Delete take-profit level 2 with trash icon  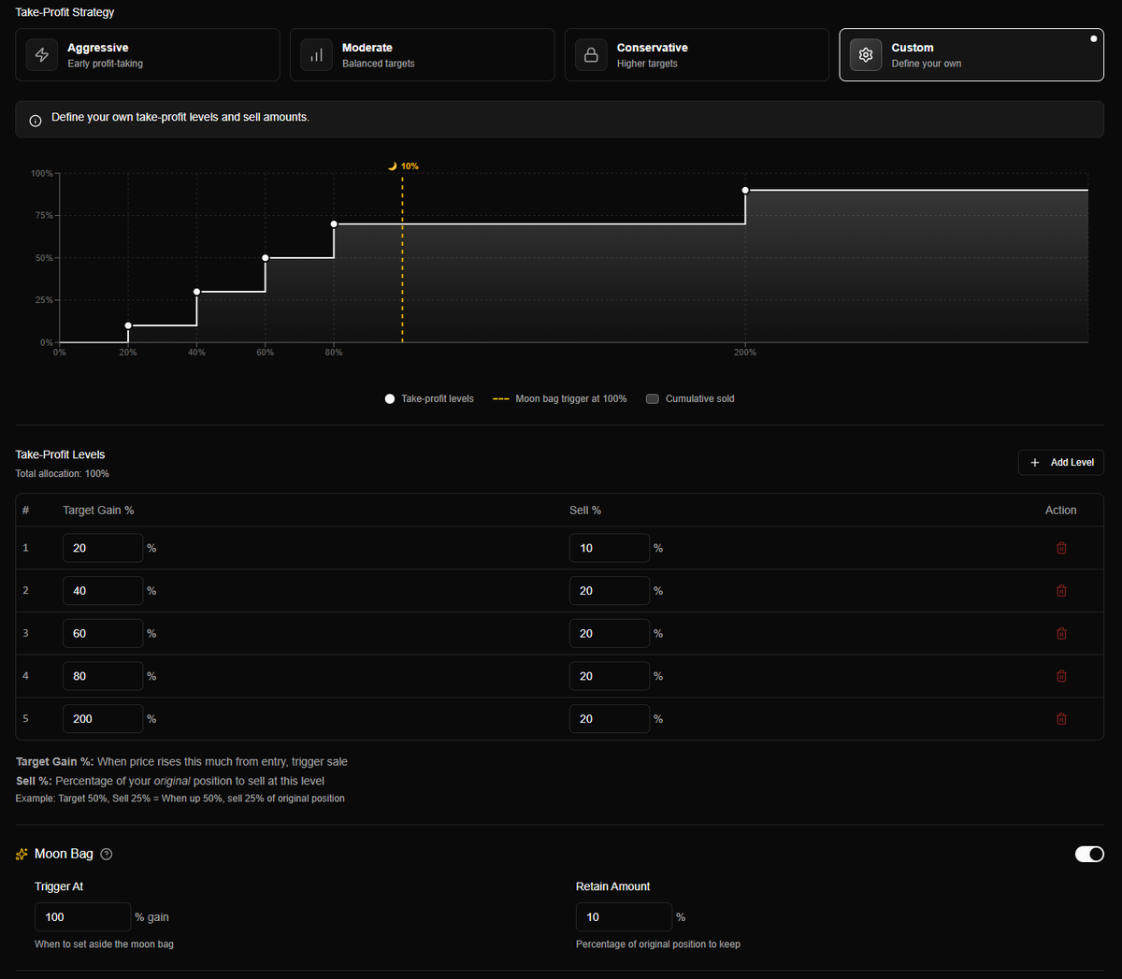coord(1061,591)
